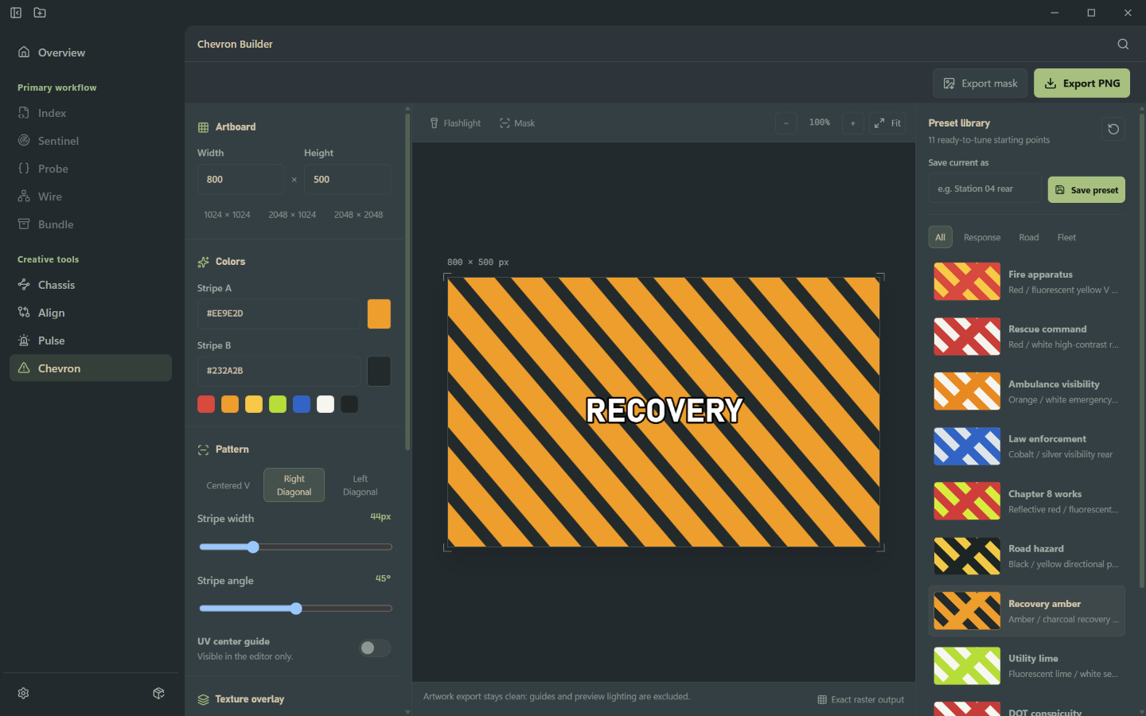
Task: Select Right Diagonal pattern
Action: pos(294,485)
